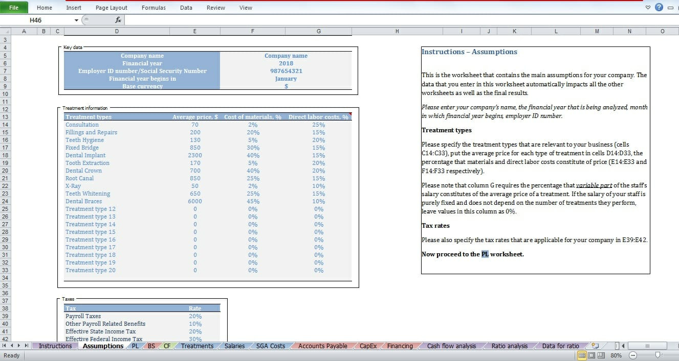Select Dental Implant price 2300

tap(195, 155)
